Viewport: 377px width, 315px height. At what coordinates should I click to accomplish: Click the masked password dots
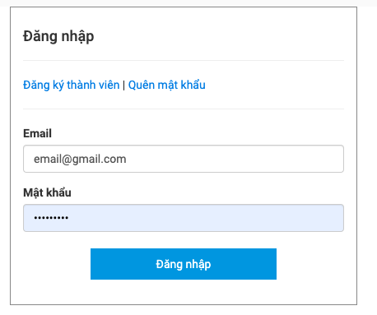click(51, 218)
